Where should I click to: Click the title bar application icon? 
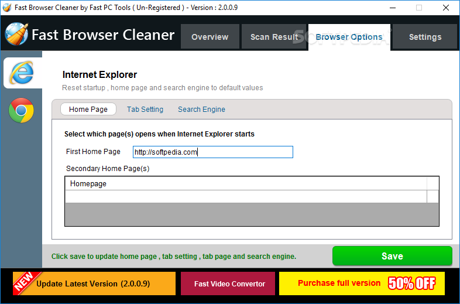click(x=6, y=8)
